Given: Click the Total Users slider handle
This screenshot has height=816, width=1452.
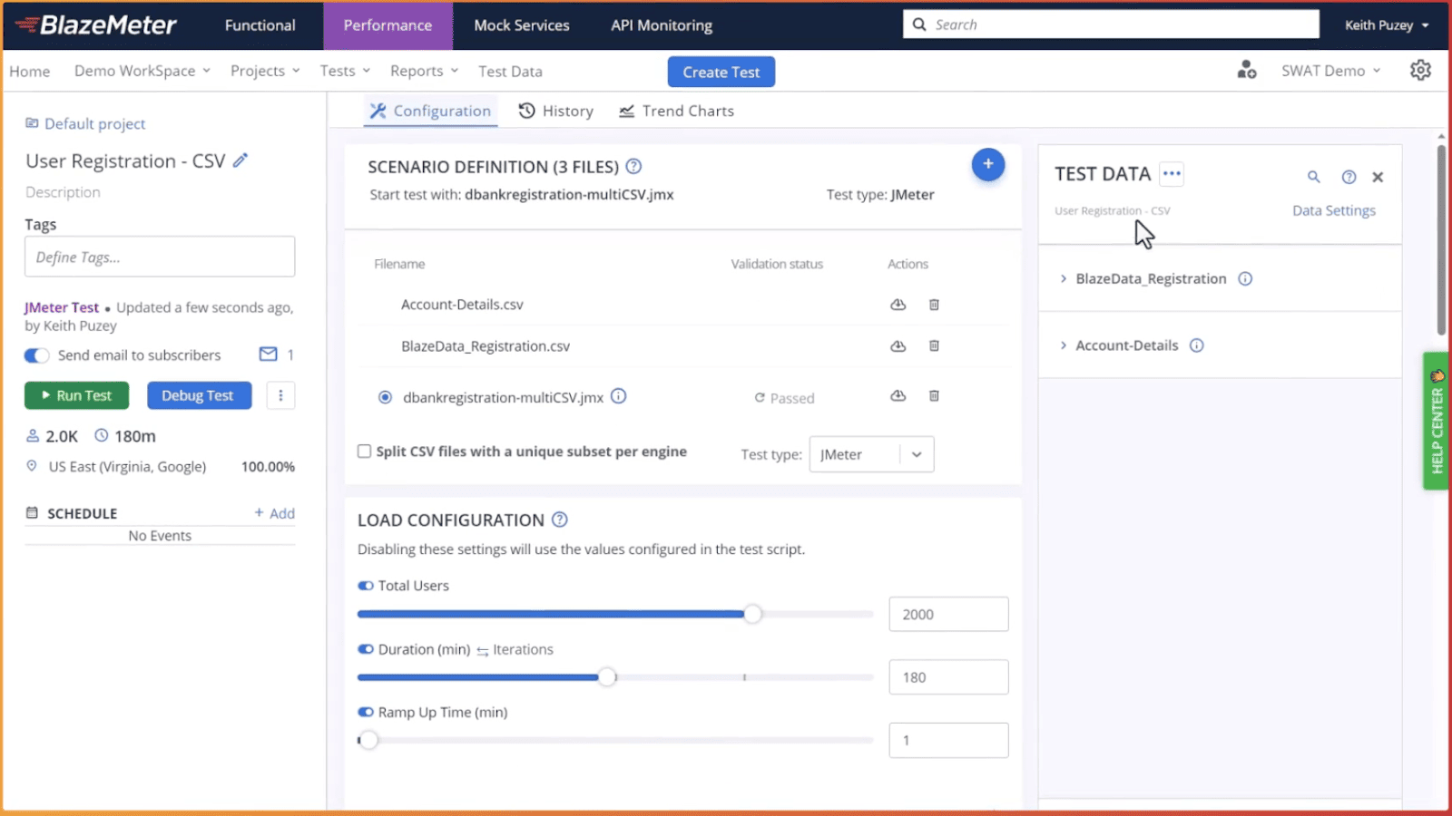Looking at the screenshot, I should point(752,614).
